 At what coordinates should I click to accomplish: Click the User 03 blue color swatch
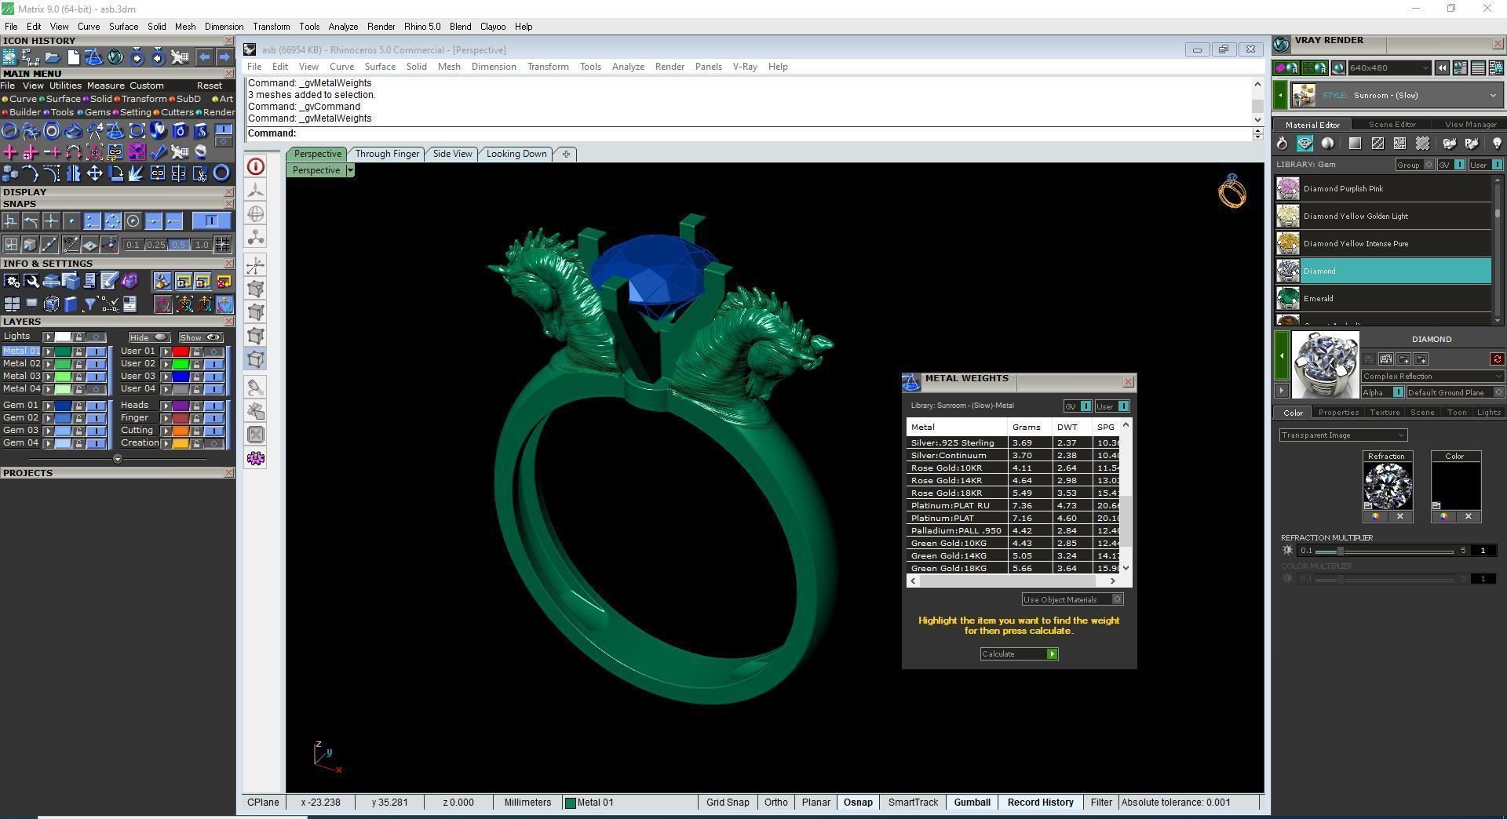[x=181, y=377]
